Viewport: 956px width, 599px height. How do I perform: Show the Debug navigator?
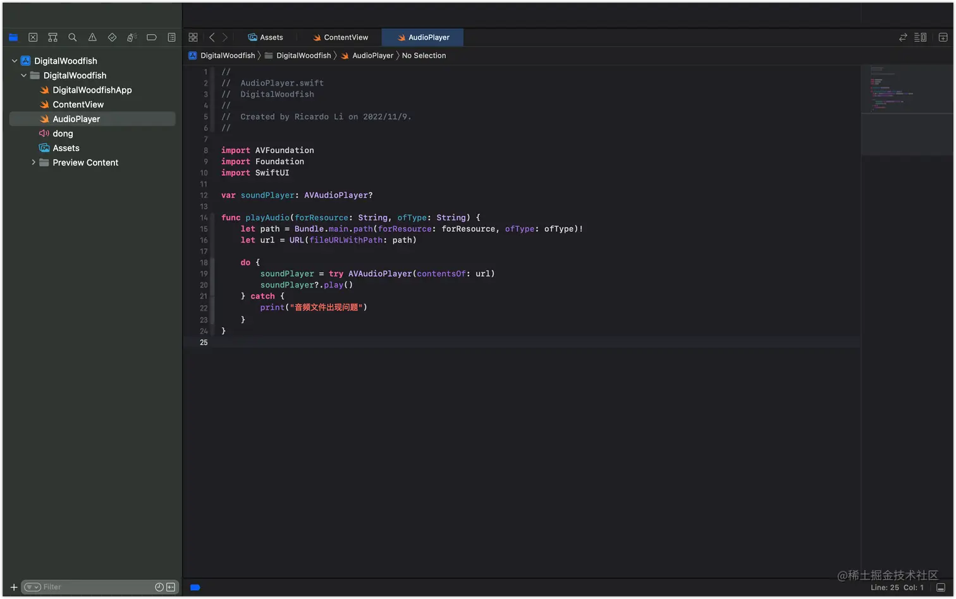click(x=132, y=37)
